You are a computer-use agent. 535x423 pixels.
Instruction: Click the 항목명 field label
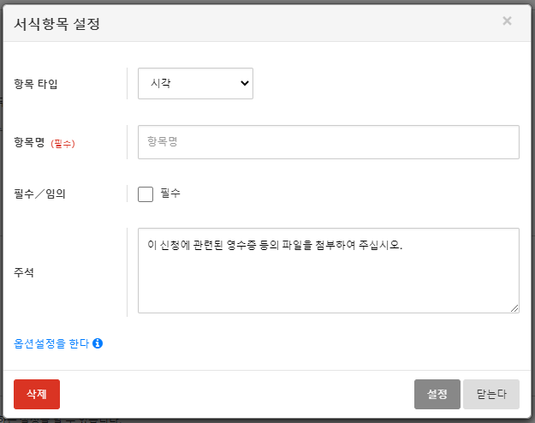29,143
